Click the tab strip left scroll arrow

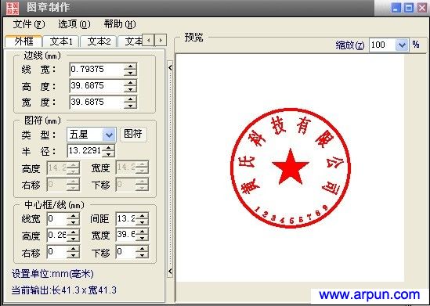click(148, 40)
